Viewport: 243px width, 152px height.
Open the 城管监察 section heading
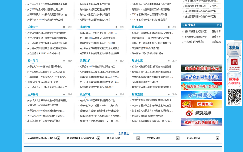[137, 94]
